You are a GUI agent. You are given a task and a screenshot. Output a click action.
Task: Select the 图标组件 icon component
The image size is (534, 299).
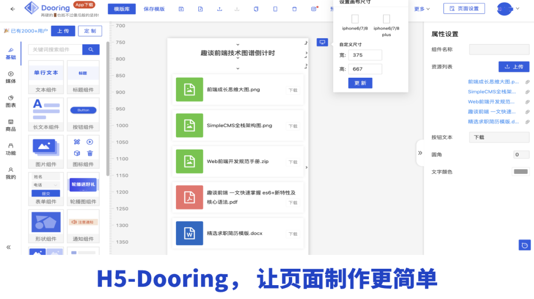click(83, 151)
